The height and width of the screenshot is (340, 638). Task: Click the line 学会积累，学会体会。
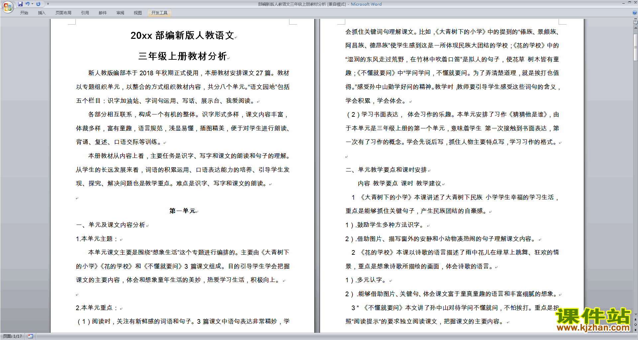(376, 101)
